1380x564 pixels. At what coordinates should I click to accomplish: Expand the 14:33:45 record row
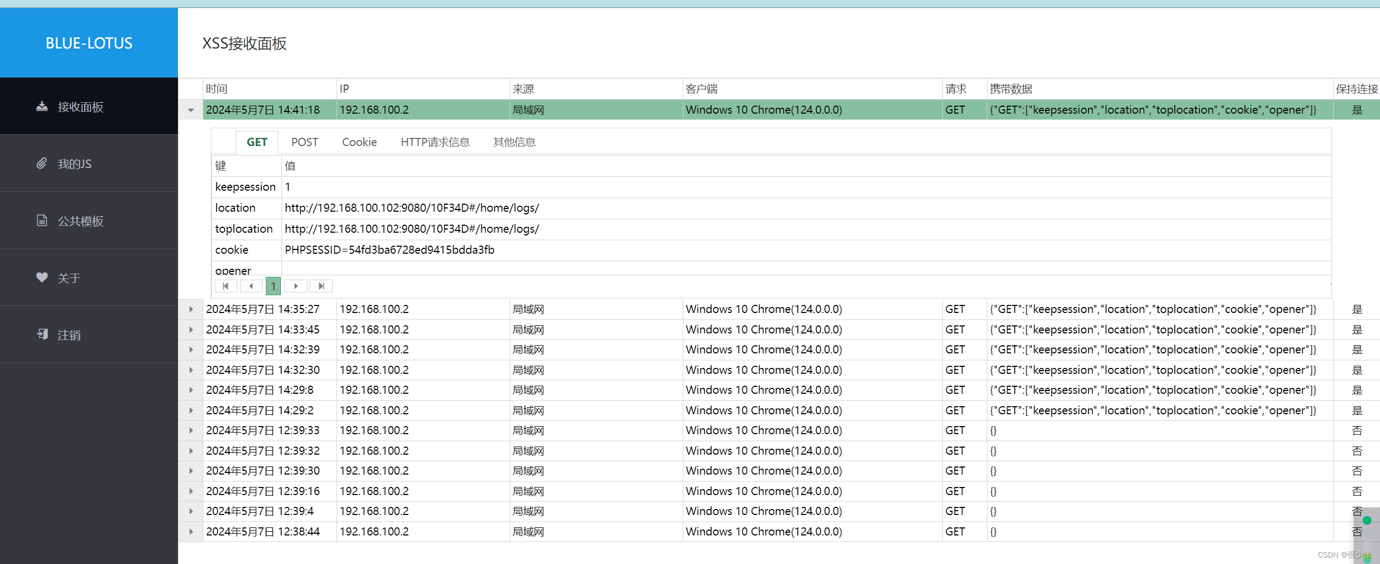coord(191,329)
